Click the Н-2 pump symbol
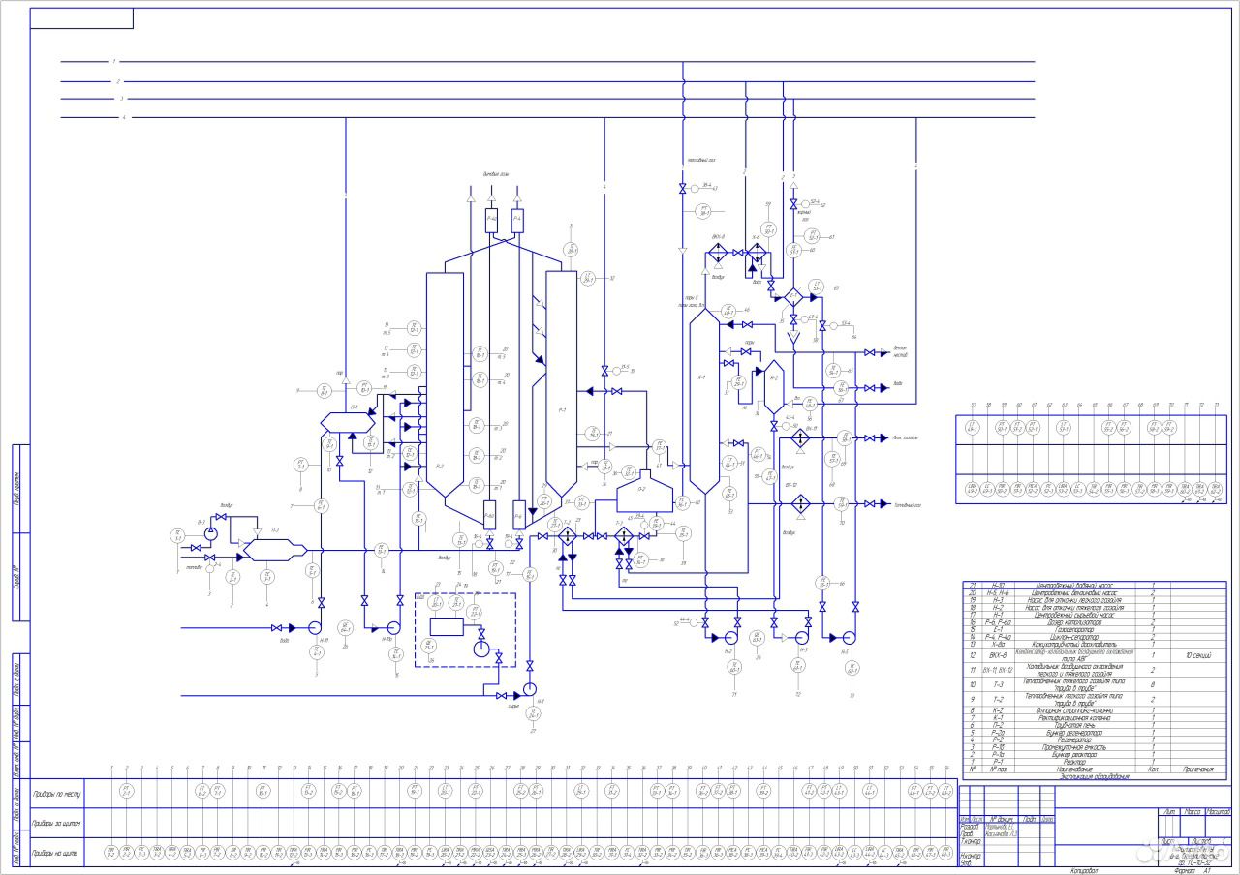 [731, 637]
